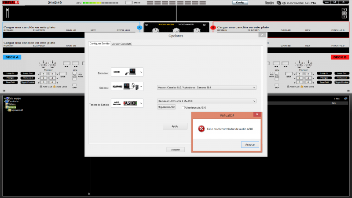Click the ASIO configuration button

tap(166, 107)
